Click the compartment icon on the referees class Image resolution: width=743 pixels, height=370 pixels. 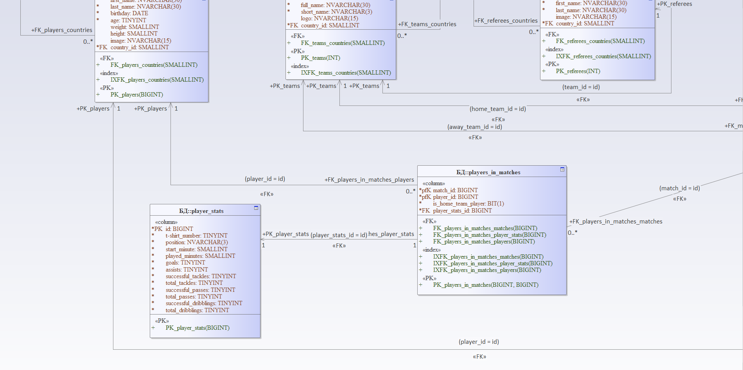pos(651,1)
